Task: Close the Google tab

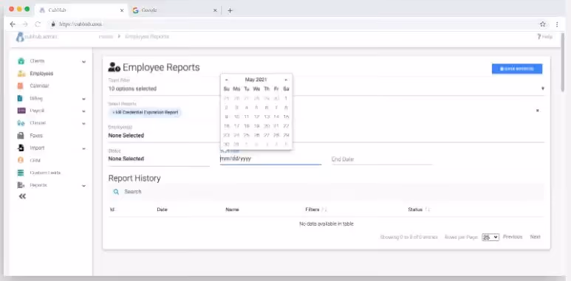Action: pyautogui.click(x=215, y=10)
